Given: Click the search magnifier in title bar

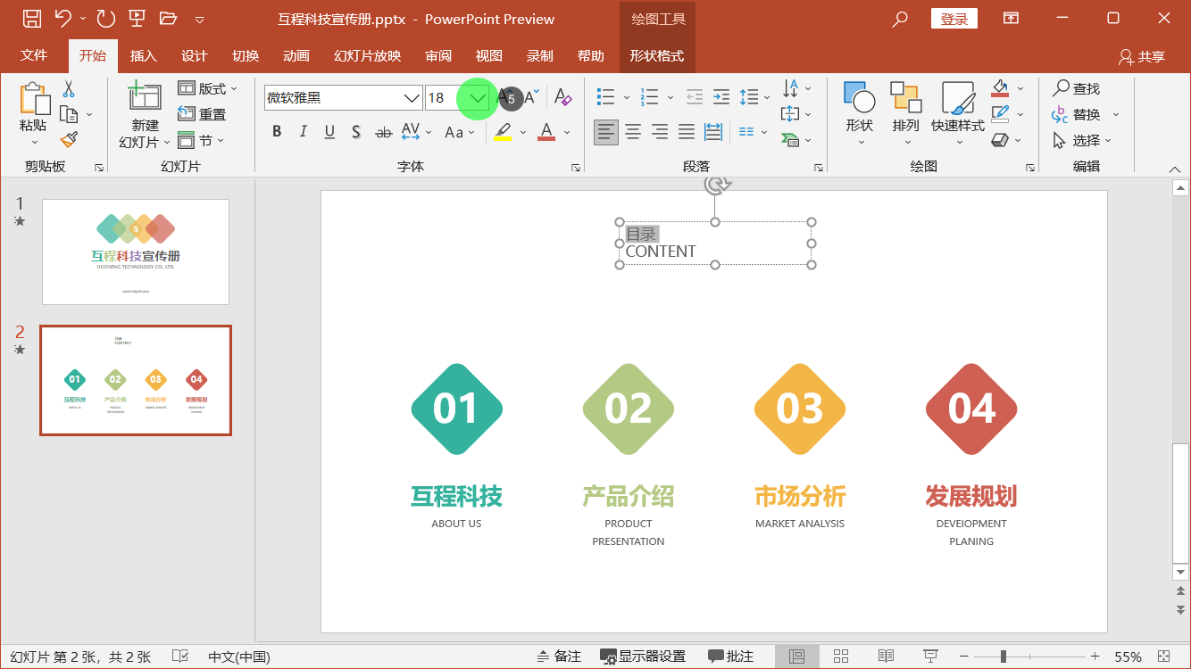Looking at the screenshot, I should (x=900, y=19).
